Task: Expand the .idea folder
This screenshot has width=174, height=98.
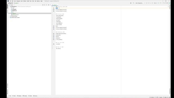Action: coord(10,8)
